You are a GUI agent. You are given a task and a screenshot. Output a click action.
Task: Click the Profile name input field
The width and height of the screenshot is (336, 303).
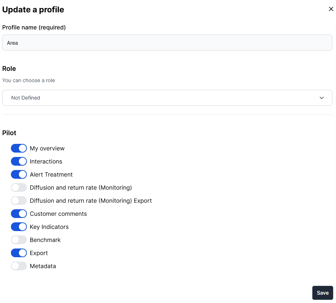click(x=167, y=43)
